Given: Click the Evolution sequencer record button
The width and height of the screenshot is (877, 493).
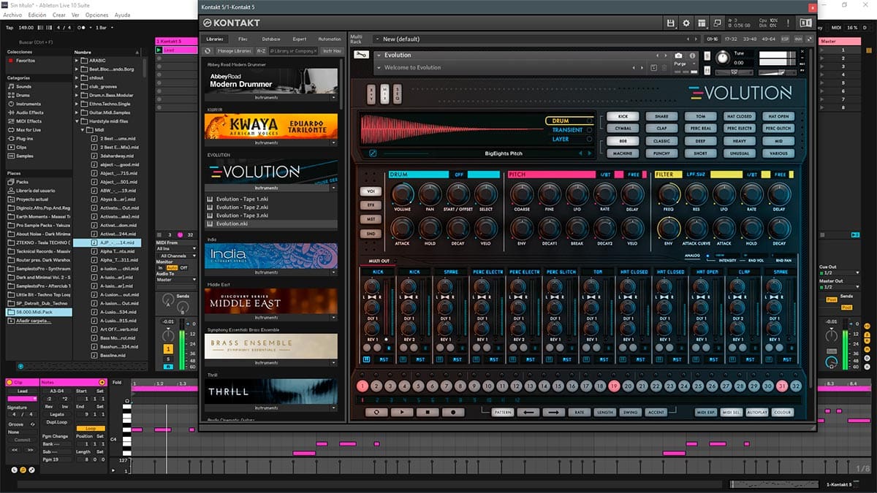Looking at the screenshot, I should pos(453,412).
